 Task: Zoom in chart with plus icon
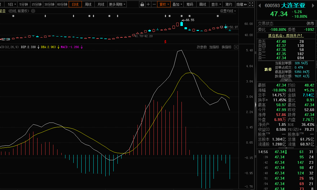(x=148, y=4)
